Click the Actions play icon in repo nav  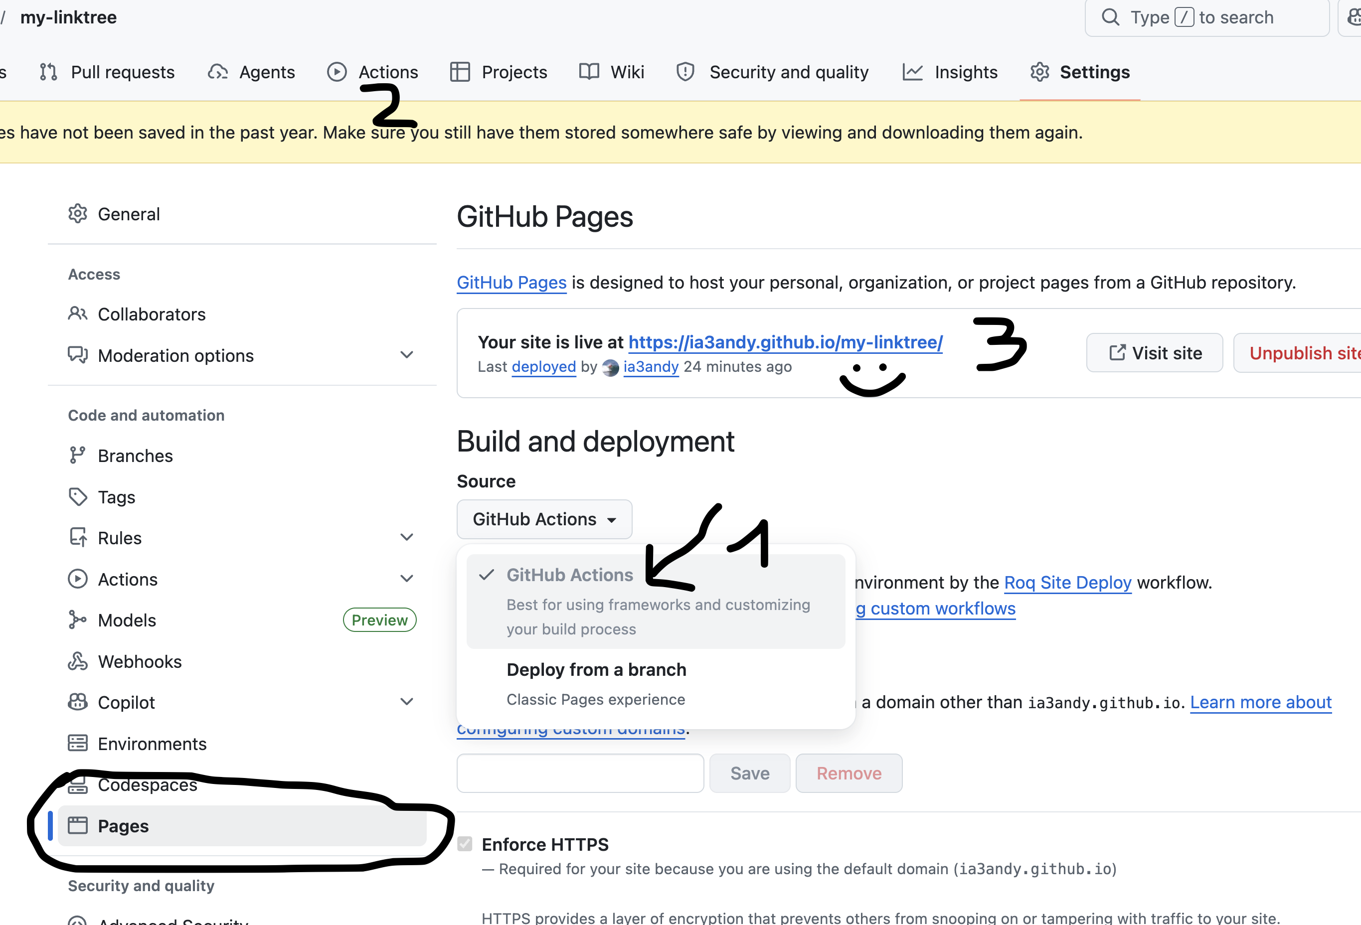pyautogui.click(x=337, y=72)
